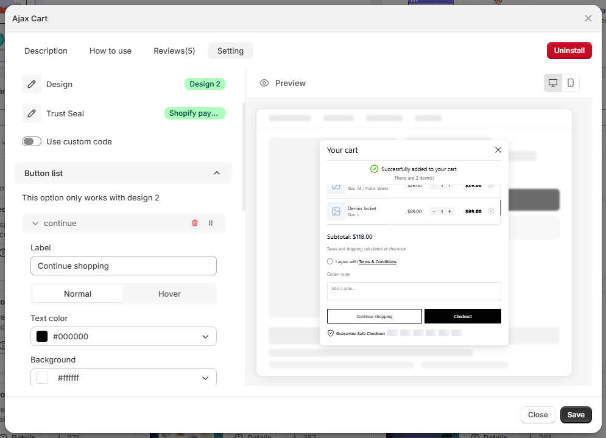Click the Checkout button in preview
This screenshot has height=438, width=606.
tap(463, 316)
